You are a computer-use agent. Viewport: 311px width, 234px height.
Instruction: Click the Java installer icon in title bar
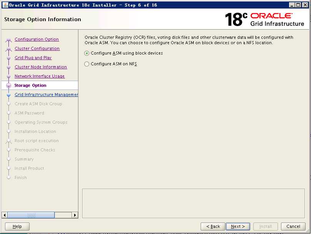click(x=6, y=5)
